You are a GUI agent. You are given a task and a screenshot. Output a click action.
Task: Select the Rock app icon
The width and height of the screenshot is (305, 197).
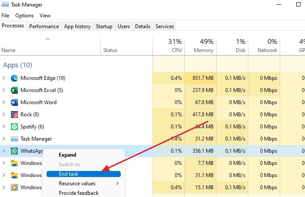[x=14, y=115]
